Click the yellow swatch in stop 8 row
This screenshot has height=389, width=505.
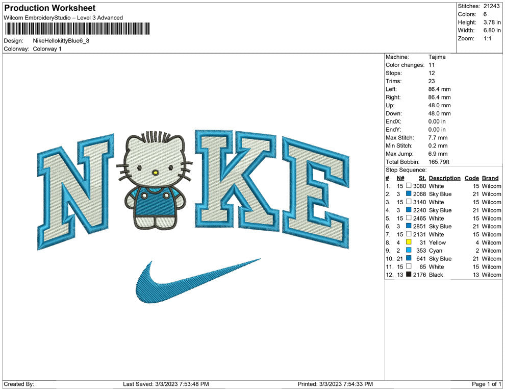pos(409,241)
